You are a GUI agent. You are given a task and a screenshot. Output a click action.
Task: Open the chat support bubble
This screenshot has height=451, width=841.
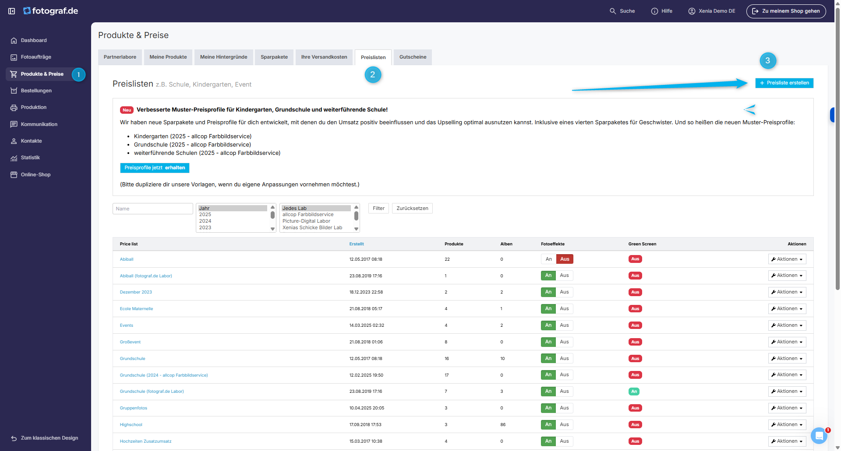coord(819,436)
